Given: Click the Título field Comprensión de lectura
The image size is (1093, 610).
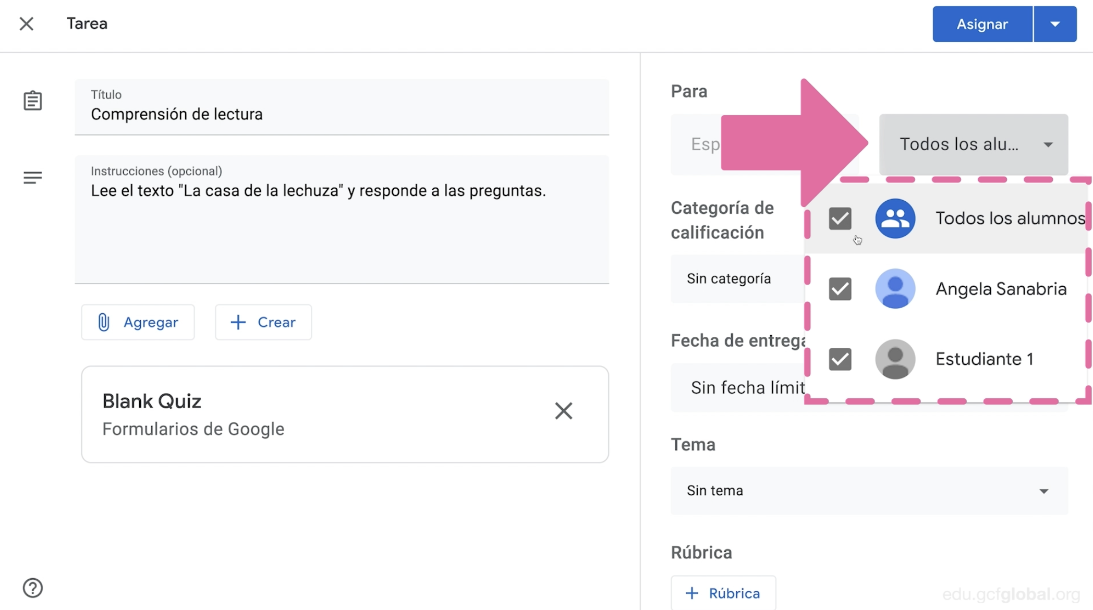Looking at the screenshot, I should point(342,107).
